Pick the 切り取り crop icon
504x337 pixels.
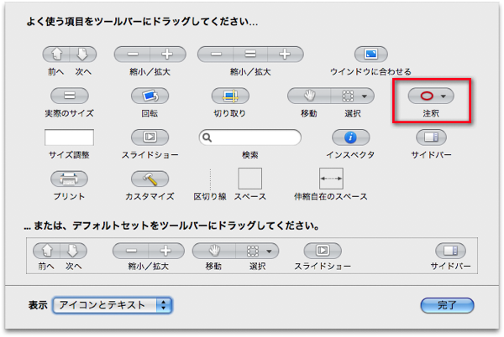230,96
